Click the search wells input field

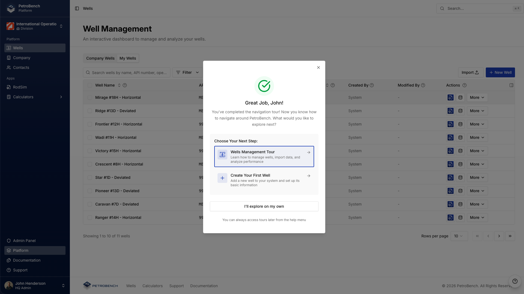(129, 72)
